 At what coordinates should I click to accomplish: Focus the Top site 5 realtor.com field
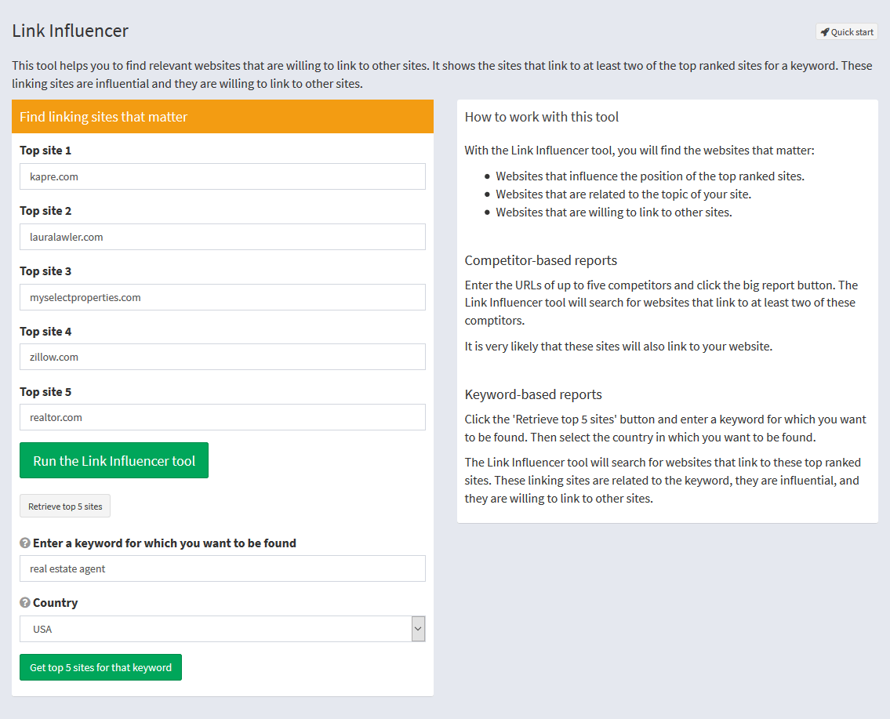click(x=223, y=417)
